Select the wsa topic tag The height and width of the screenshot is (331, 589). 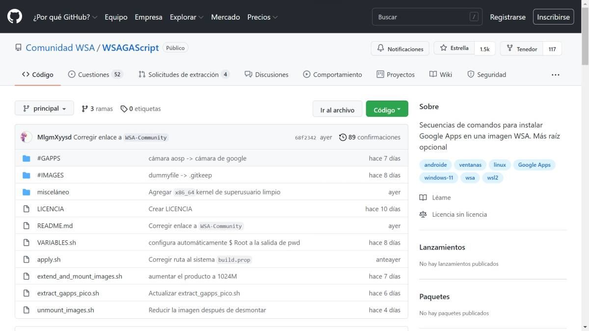[470, 178]
